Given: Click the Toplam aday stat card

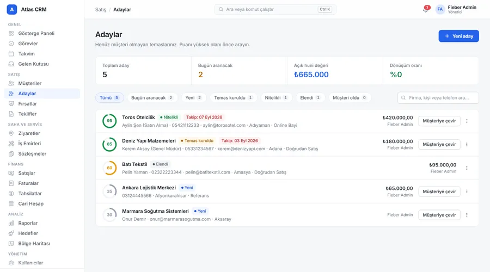Looking at the screenshot, I should 143,71.
